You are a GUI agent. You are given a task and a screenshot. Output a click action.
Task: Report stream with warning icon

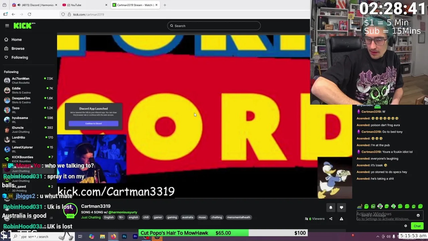(341, 219)
